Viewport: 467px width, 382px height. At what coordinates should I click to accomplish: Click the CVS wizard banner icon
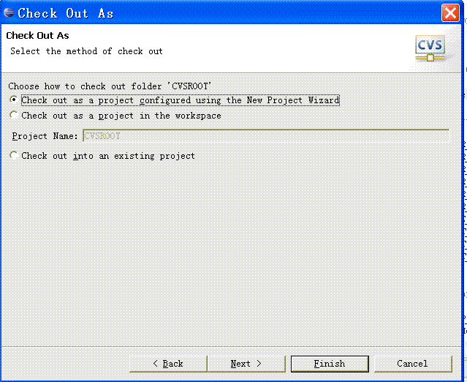click(x=430, y=48)
